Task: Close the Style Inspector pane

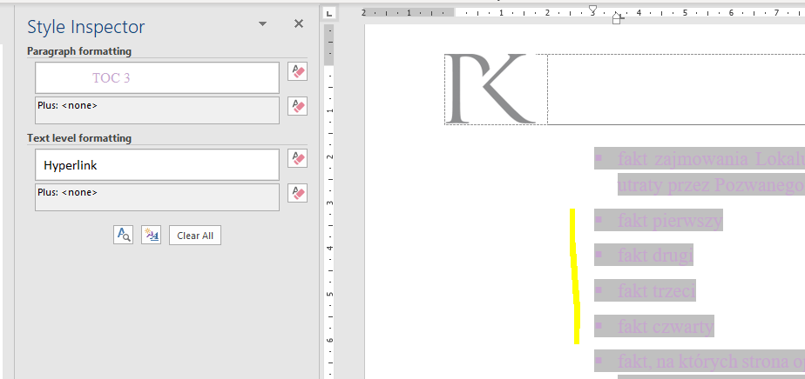Action: click(299, 24)
